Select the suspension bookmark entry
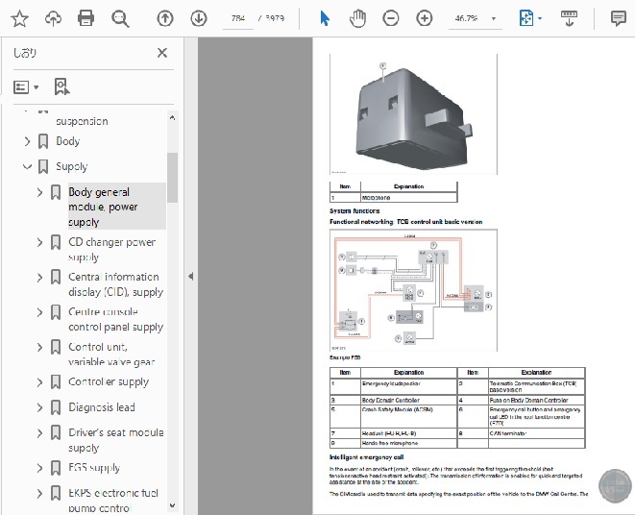635x515 pixels. click(x=82, y=121)
